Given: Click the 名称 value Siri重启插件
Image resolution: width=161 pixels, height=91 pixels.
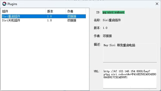Looking at the screenshot, I should pyautogui.click(x=112, y=20).
